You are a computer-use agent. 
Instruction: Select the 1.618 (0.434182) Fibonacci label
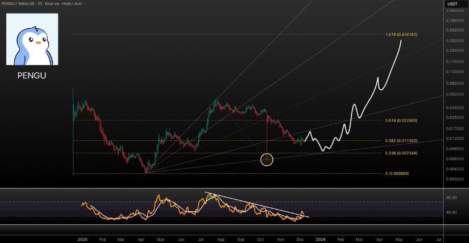[x=401, y=35]
